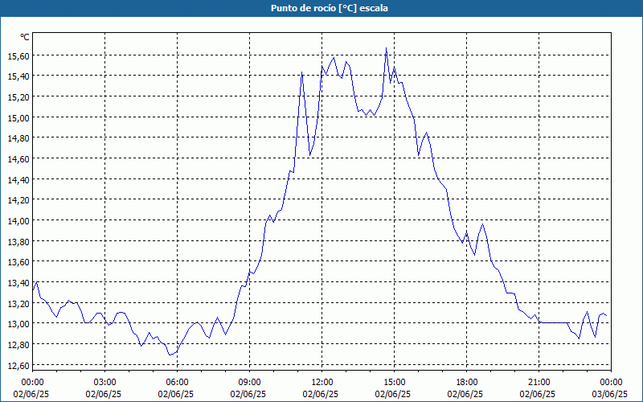Select the 13,80 y-axis label

click(18, 242)
